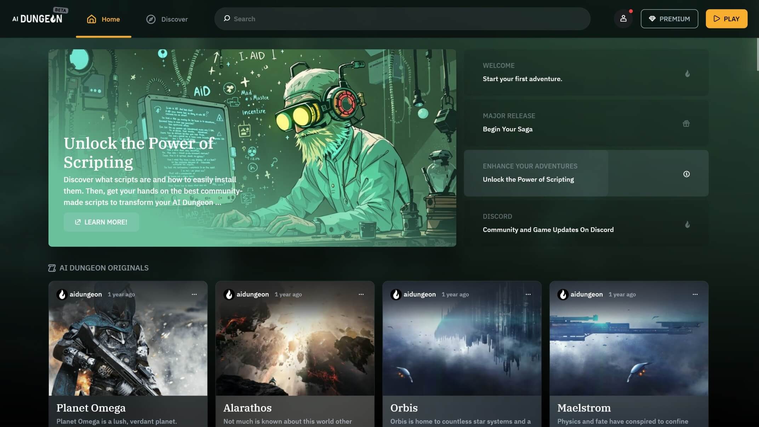Open the user profile icon
The height and width of the screenshot is (427, 759).
tap(623, 19)
